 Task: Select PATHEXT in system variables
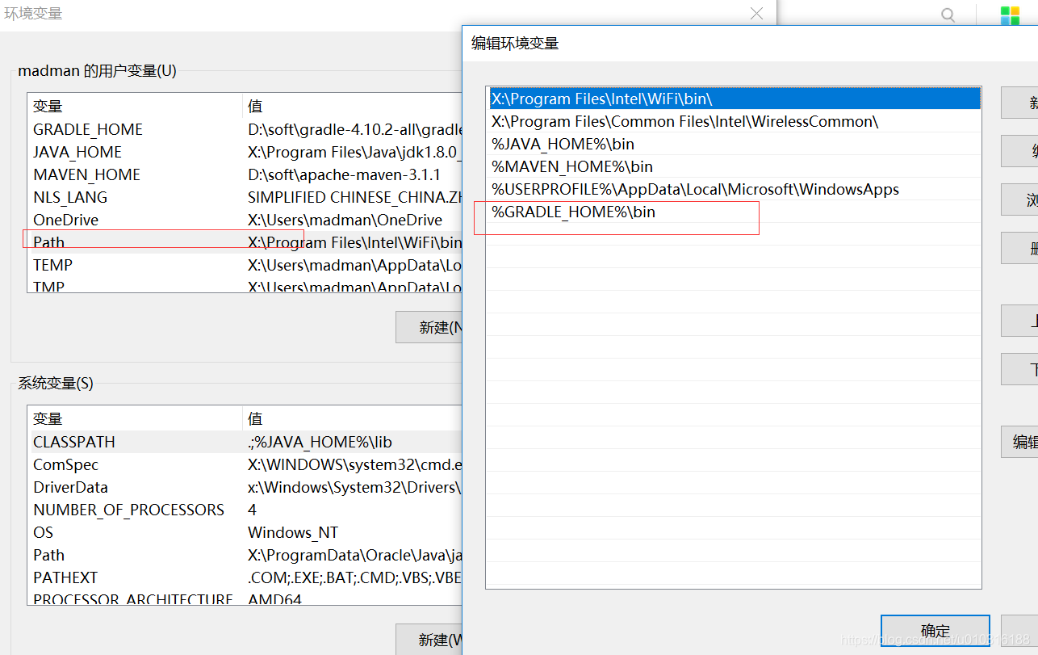click(65, 577)
